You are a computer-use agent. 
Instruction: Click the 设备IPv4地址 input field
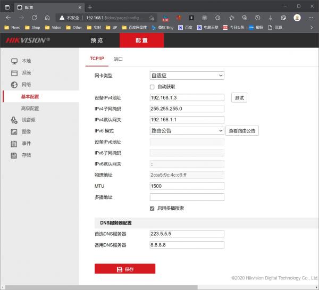(187, 97)
